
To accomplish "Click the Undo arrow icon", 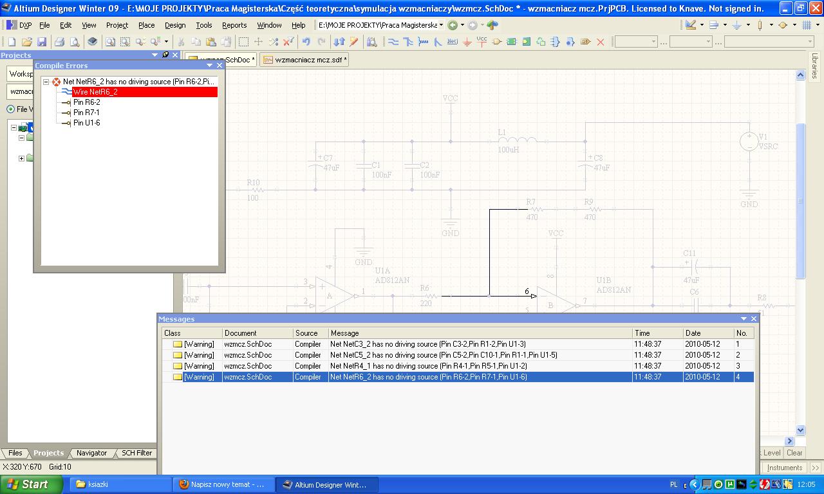I will coord(306,42).
